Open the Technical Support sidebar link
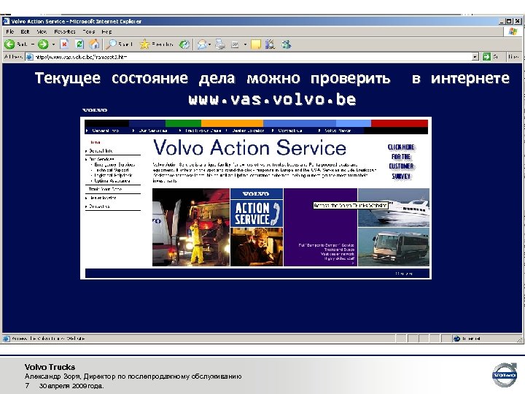 pyautogui.click(x=112, y=170)
